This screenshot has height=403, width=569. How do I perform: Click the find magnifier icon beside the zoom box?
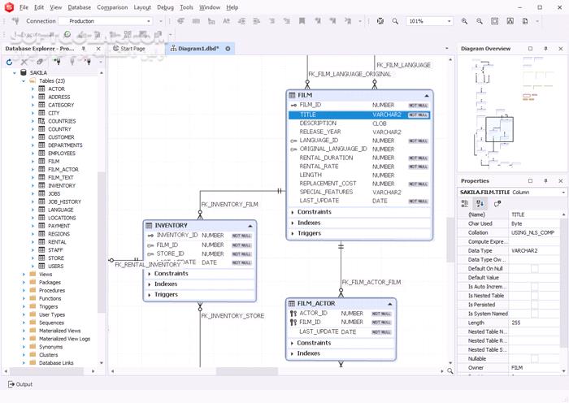(395, 21)
